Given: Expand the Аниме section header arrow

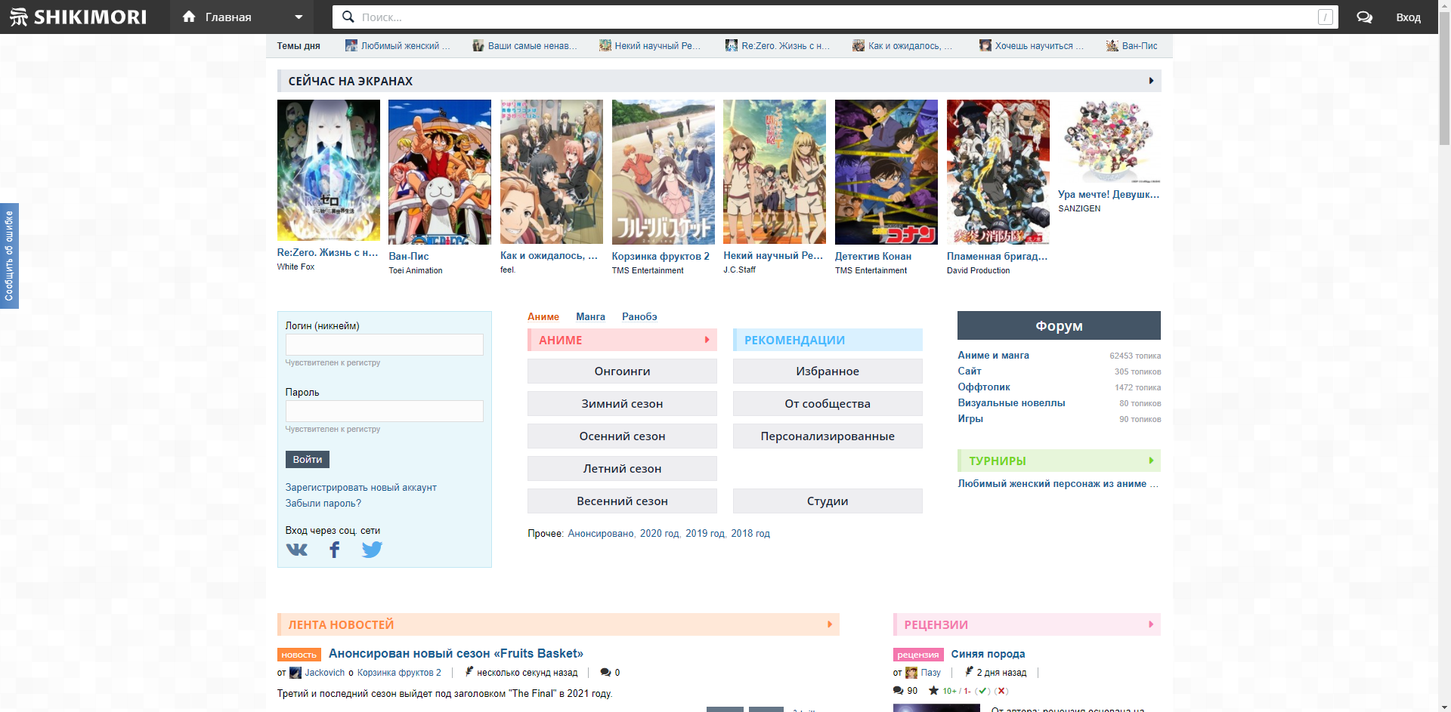Looking at the screenshot, I should pyautogui.click(x=707, y=340).
